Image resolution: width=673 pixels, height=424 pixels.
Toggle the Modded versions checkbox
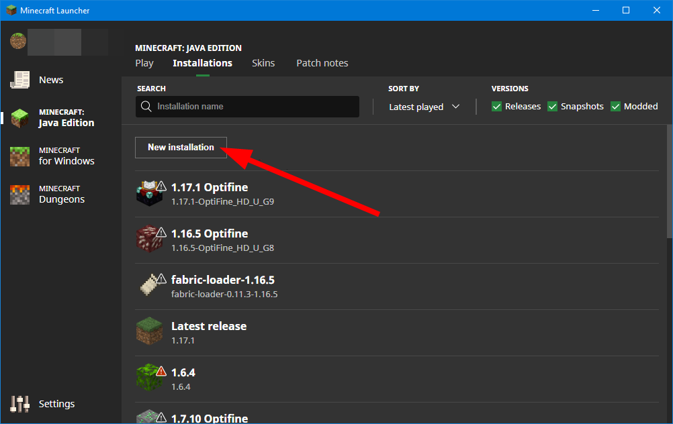(x=615, y=106)
